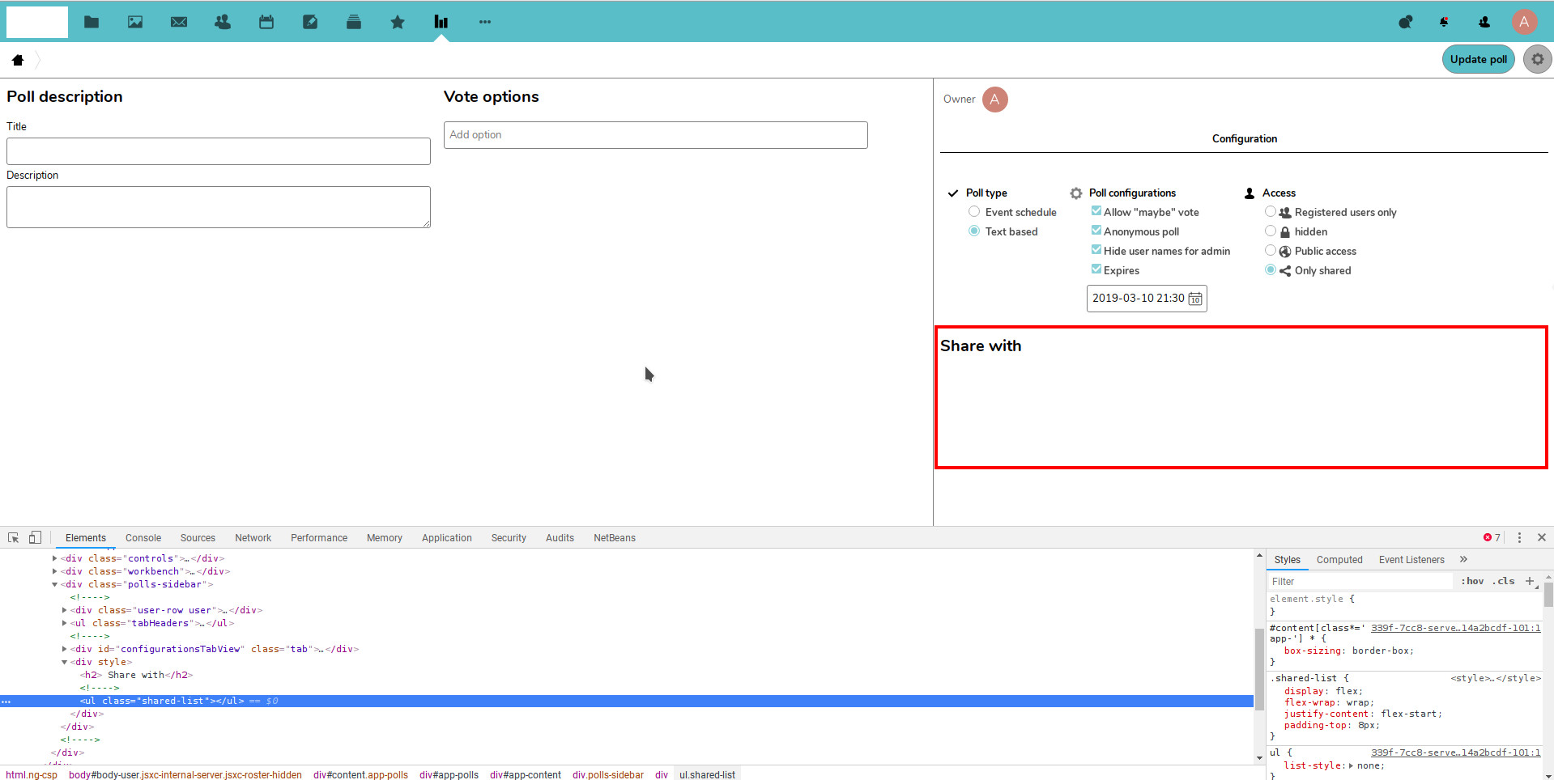Expand the ul class tabHeaders node
Screen dimensions: 1554x780
point(65,623)
